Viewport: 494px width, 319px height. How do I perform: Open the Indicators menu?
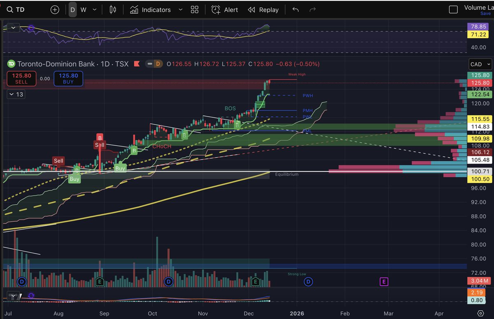click(156, 9)
